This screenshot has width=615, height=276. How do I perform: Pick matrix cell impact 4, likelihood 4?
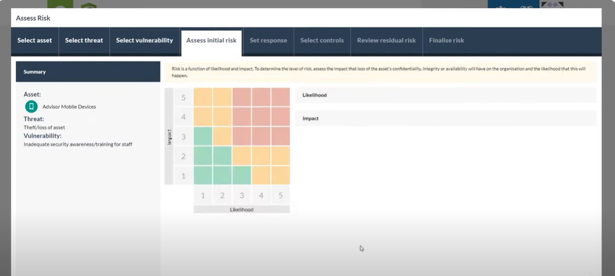(261, 117)
